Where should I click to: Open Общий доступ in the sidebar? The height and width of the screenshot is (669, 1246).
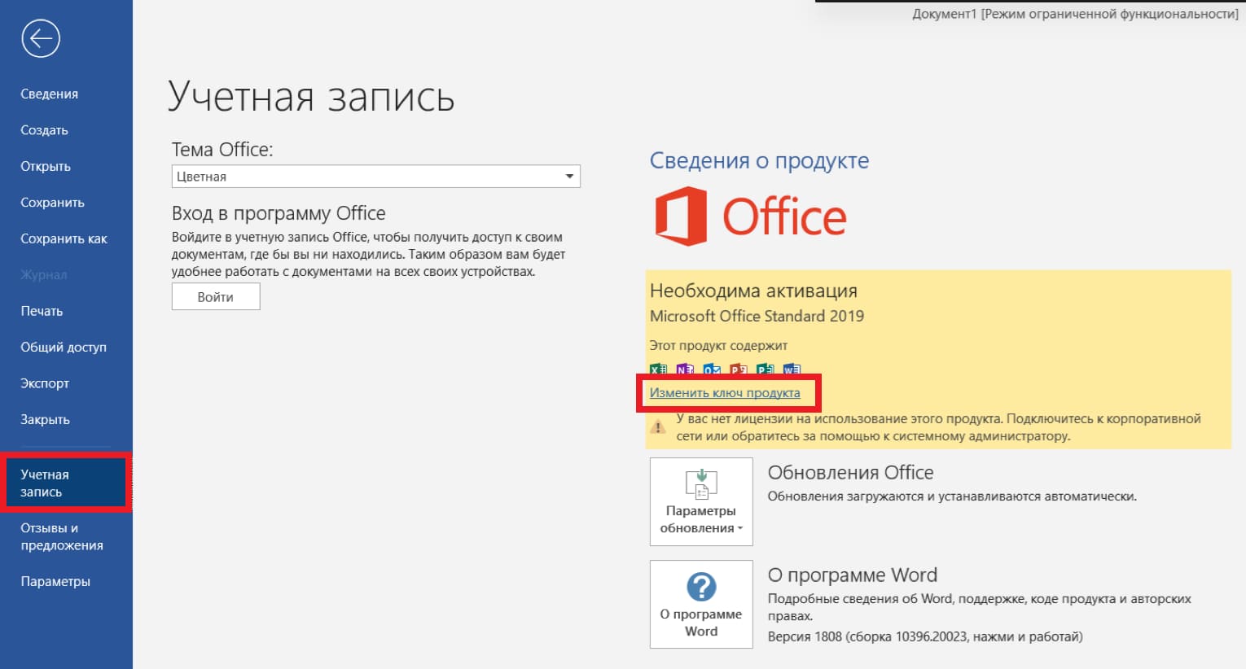point(64,347)
